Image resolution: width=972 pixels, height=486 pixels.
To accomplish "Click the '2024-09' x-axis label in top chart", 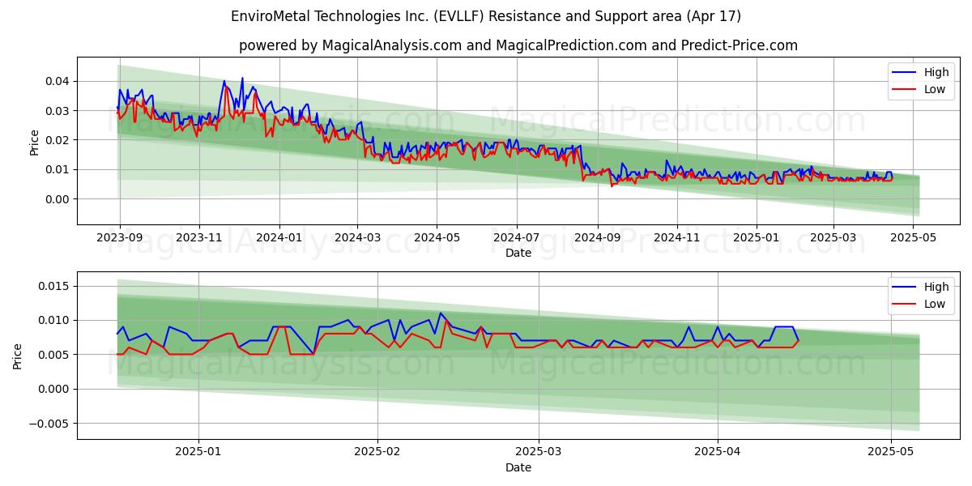I will tap(597, 238).
